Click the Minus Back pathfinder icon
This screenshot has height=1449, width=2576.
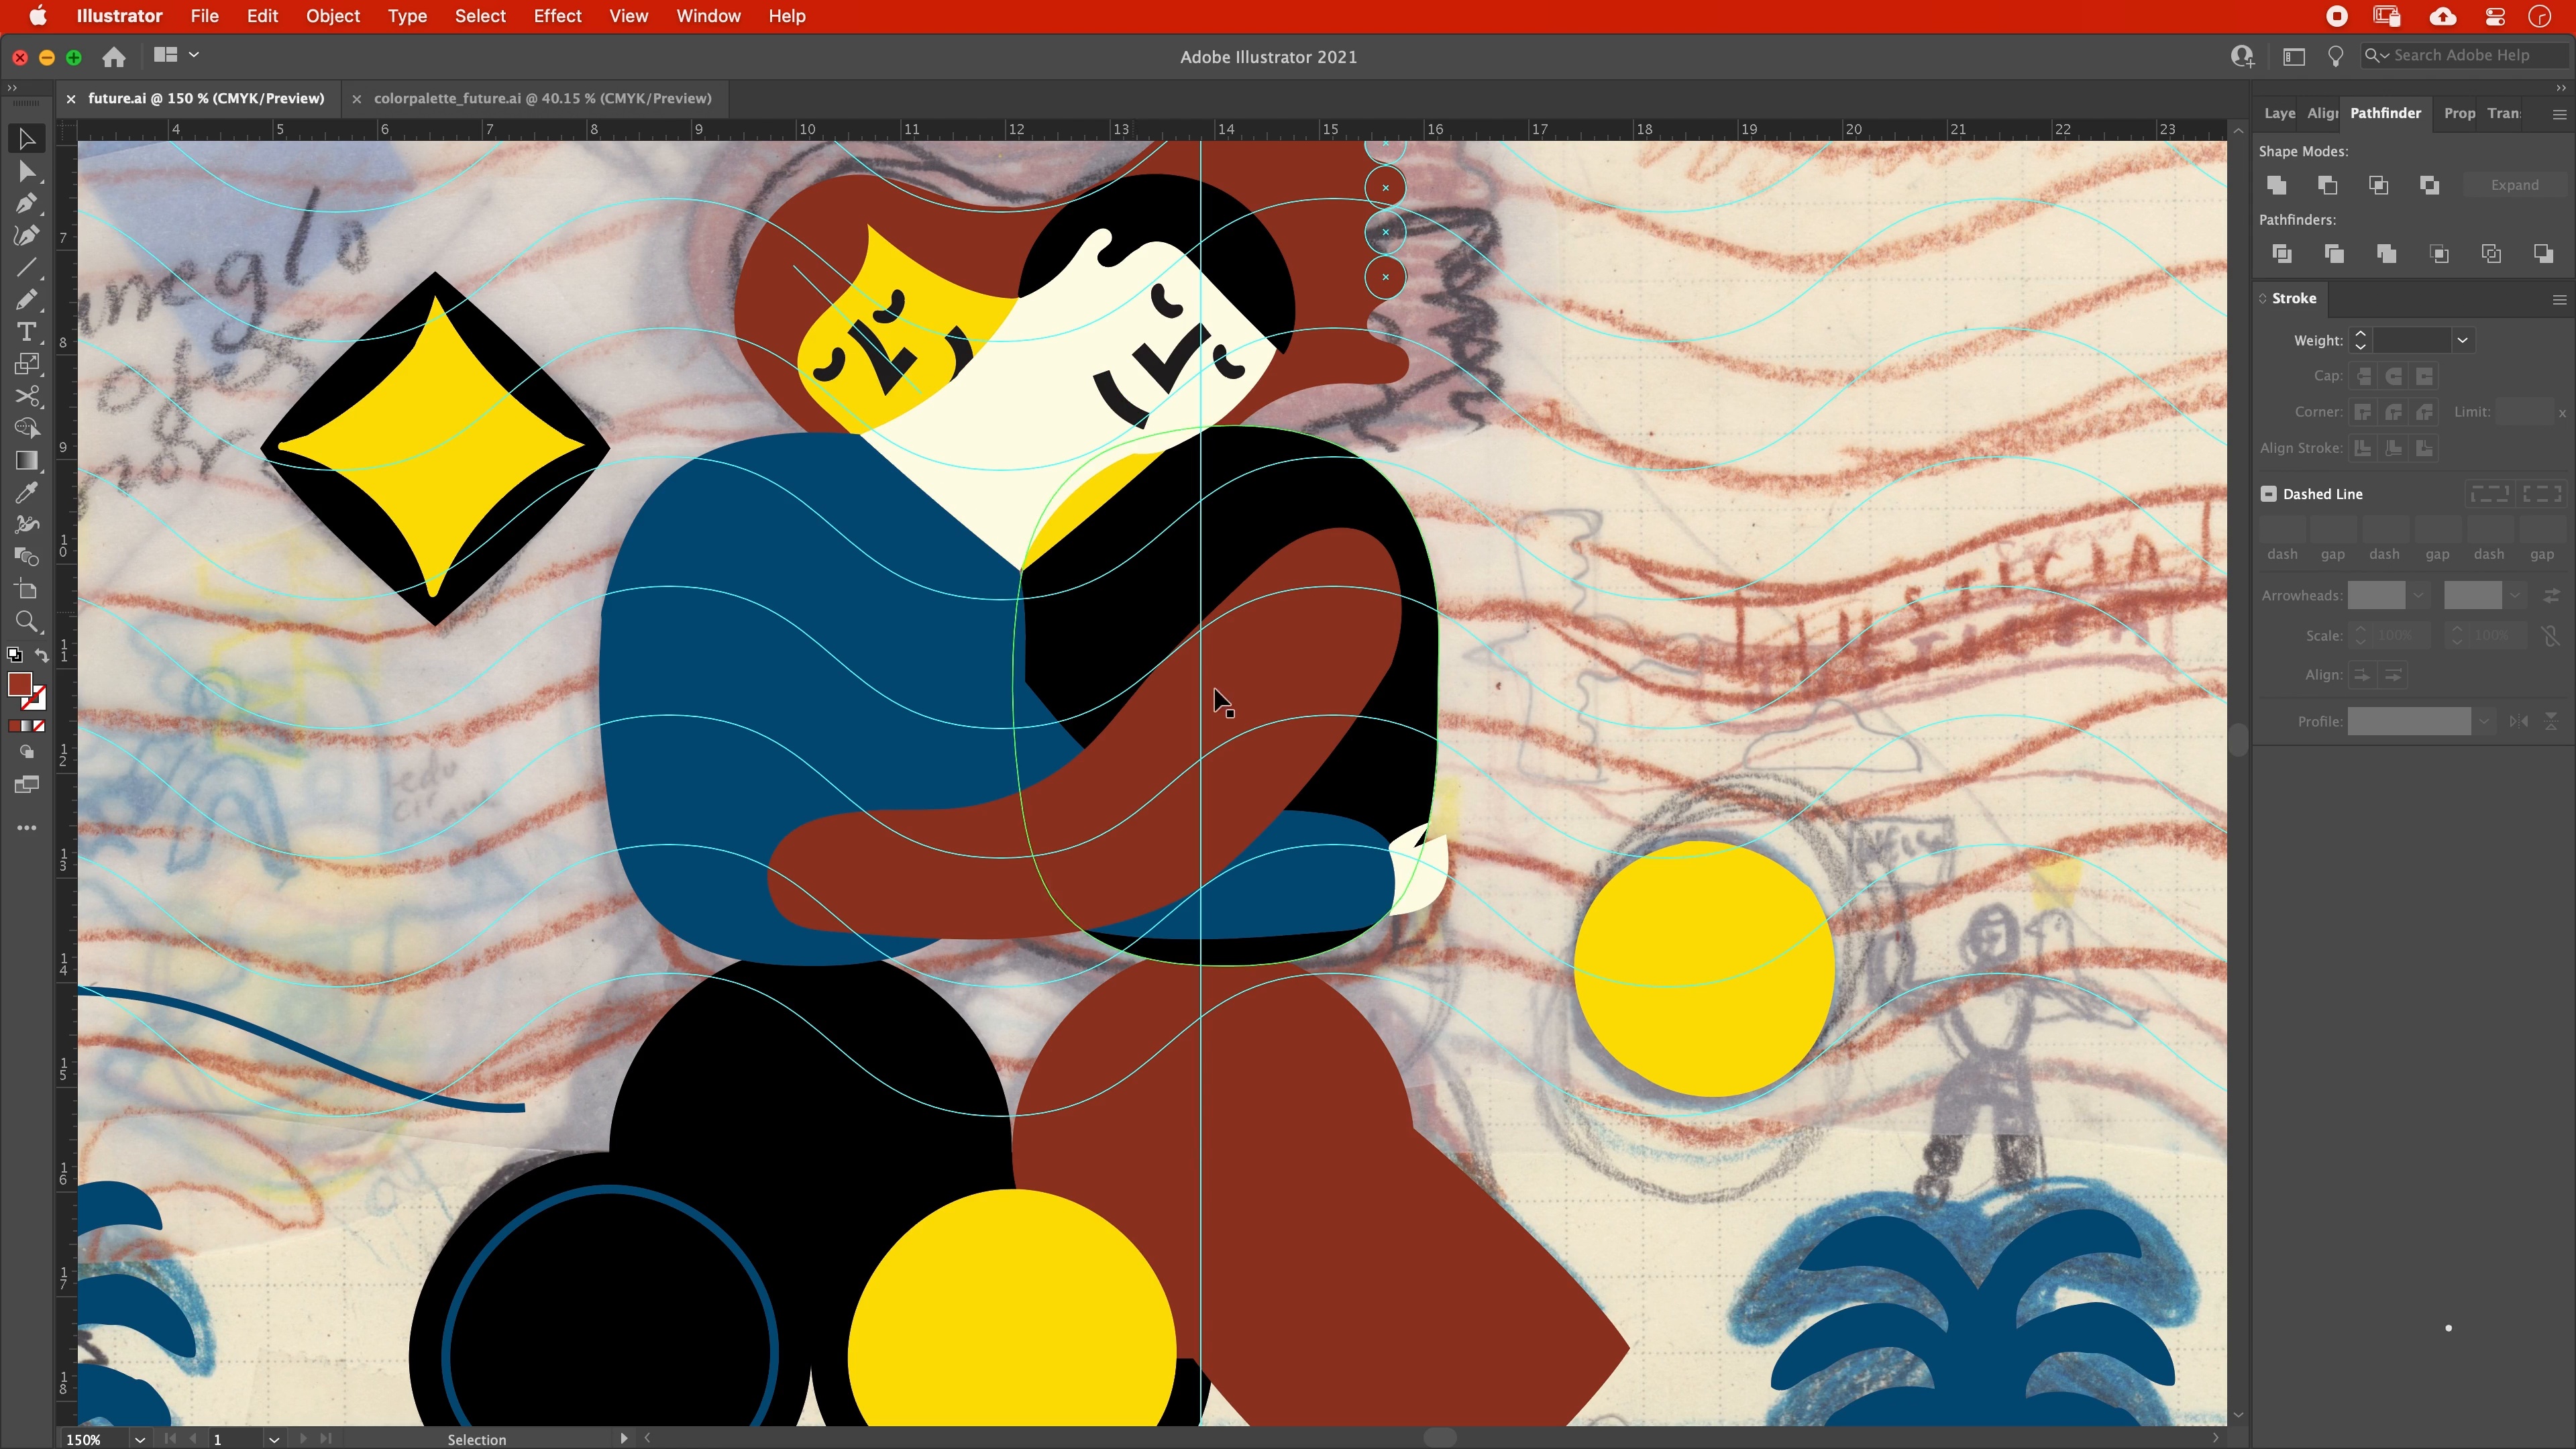(x=2543, y=254)
